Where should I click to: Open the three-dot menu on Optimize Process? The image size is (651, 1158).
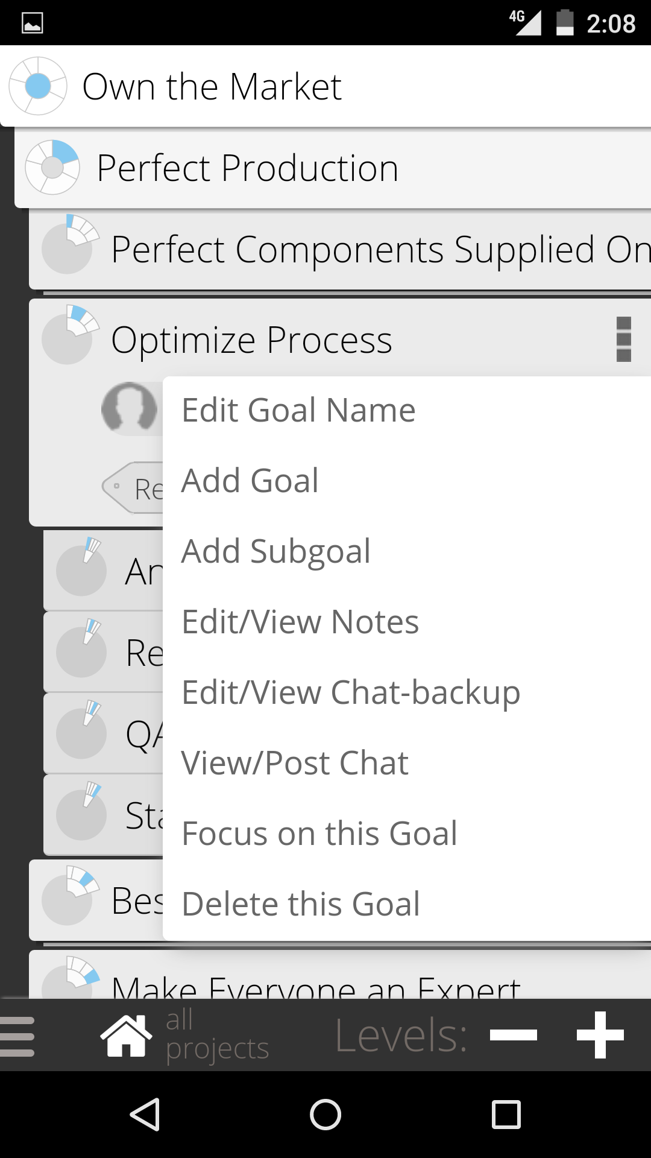point(624,339)
